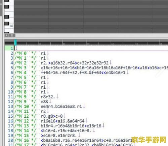The width and height of the screenshot is (168, 146).
Task: Click e64r4.b16a16a8.r1 on line 13
Action: coord(61,107)
